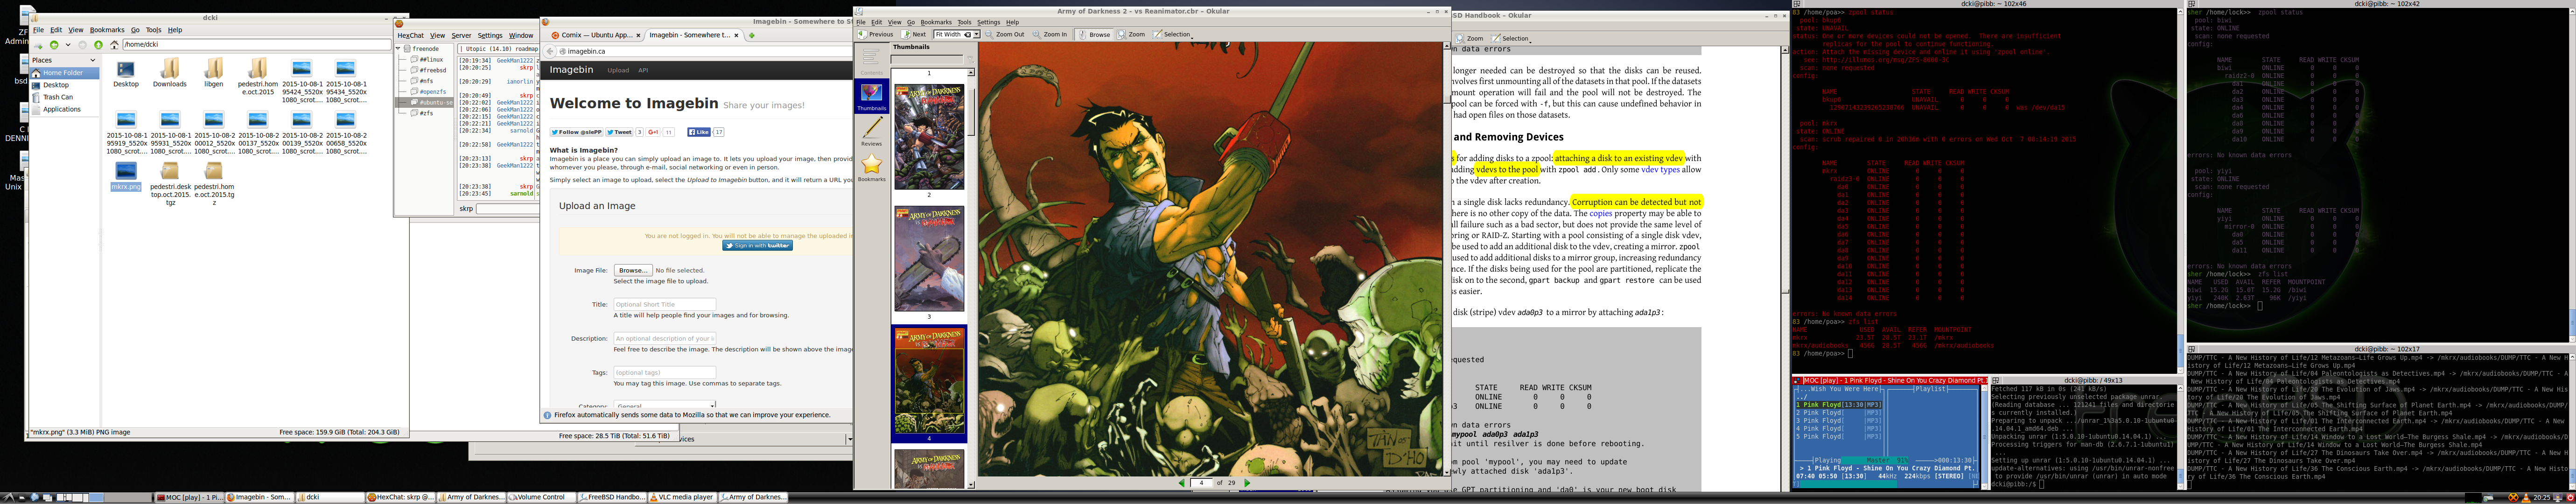Toggle the Browse tool in Okular
Image resolution: width=2576 pixels, height=504 pixels.
click(1094, 35)
